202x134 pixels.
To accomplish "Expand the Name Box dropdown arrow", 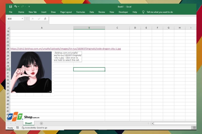I will [22, 19].
